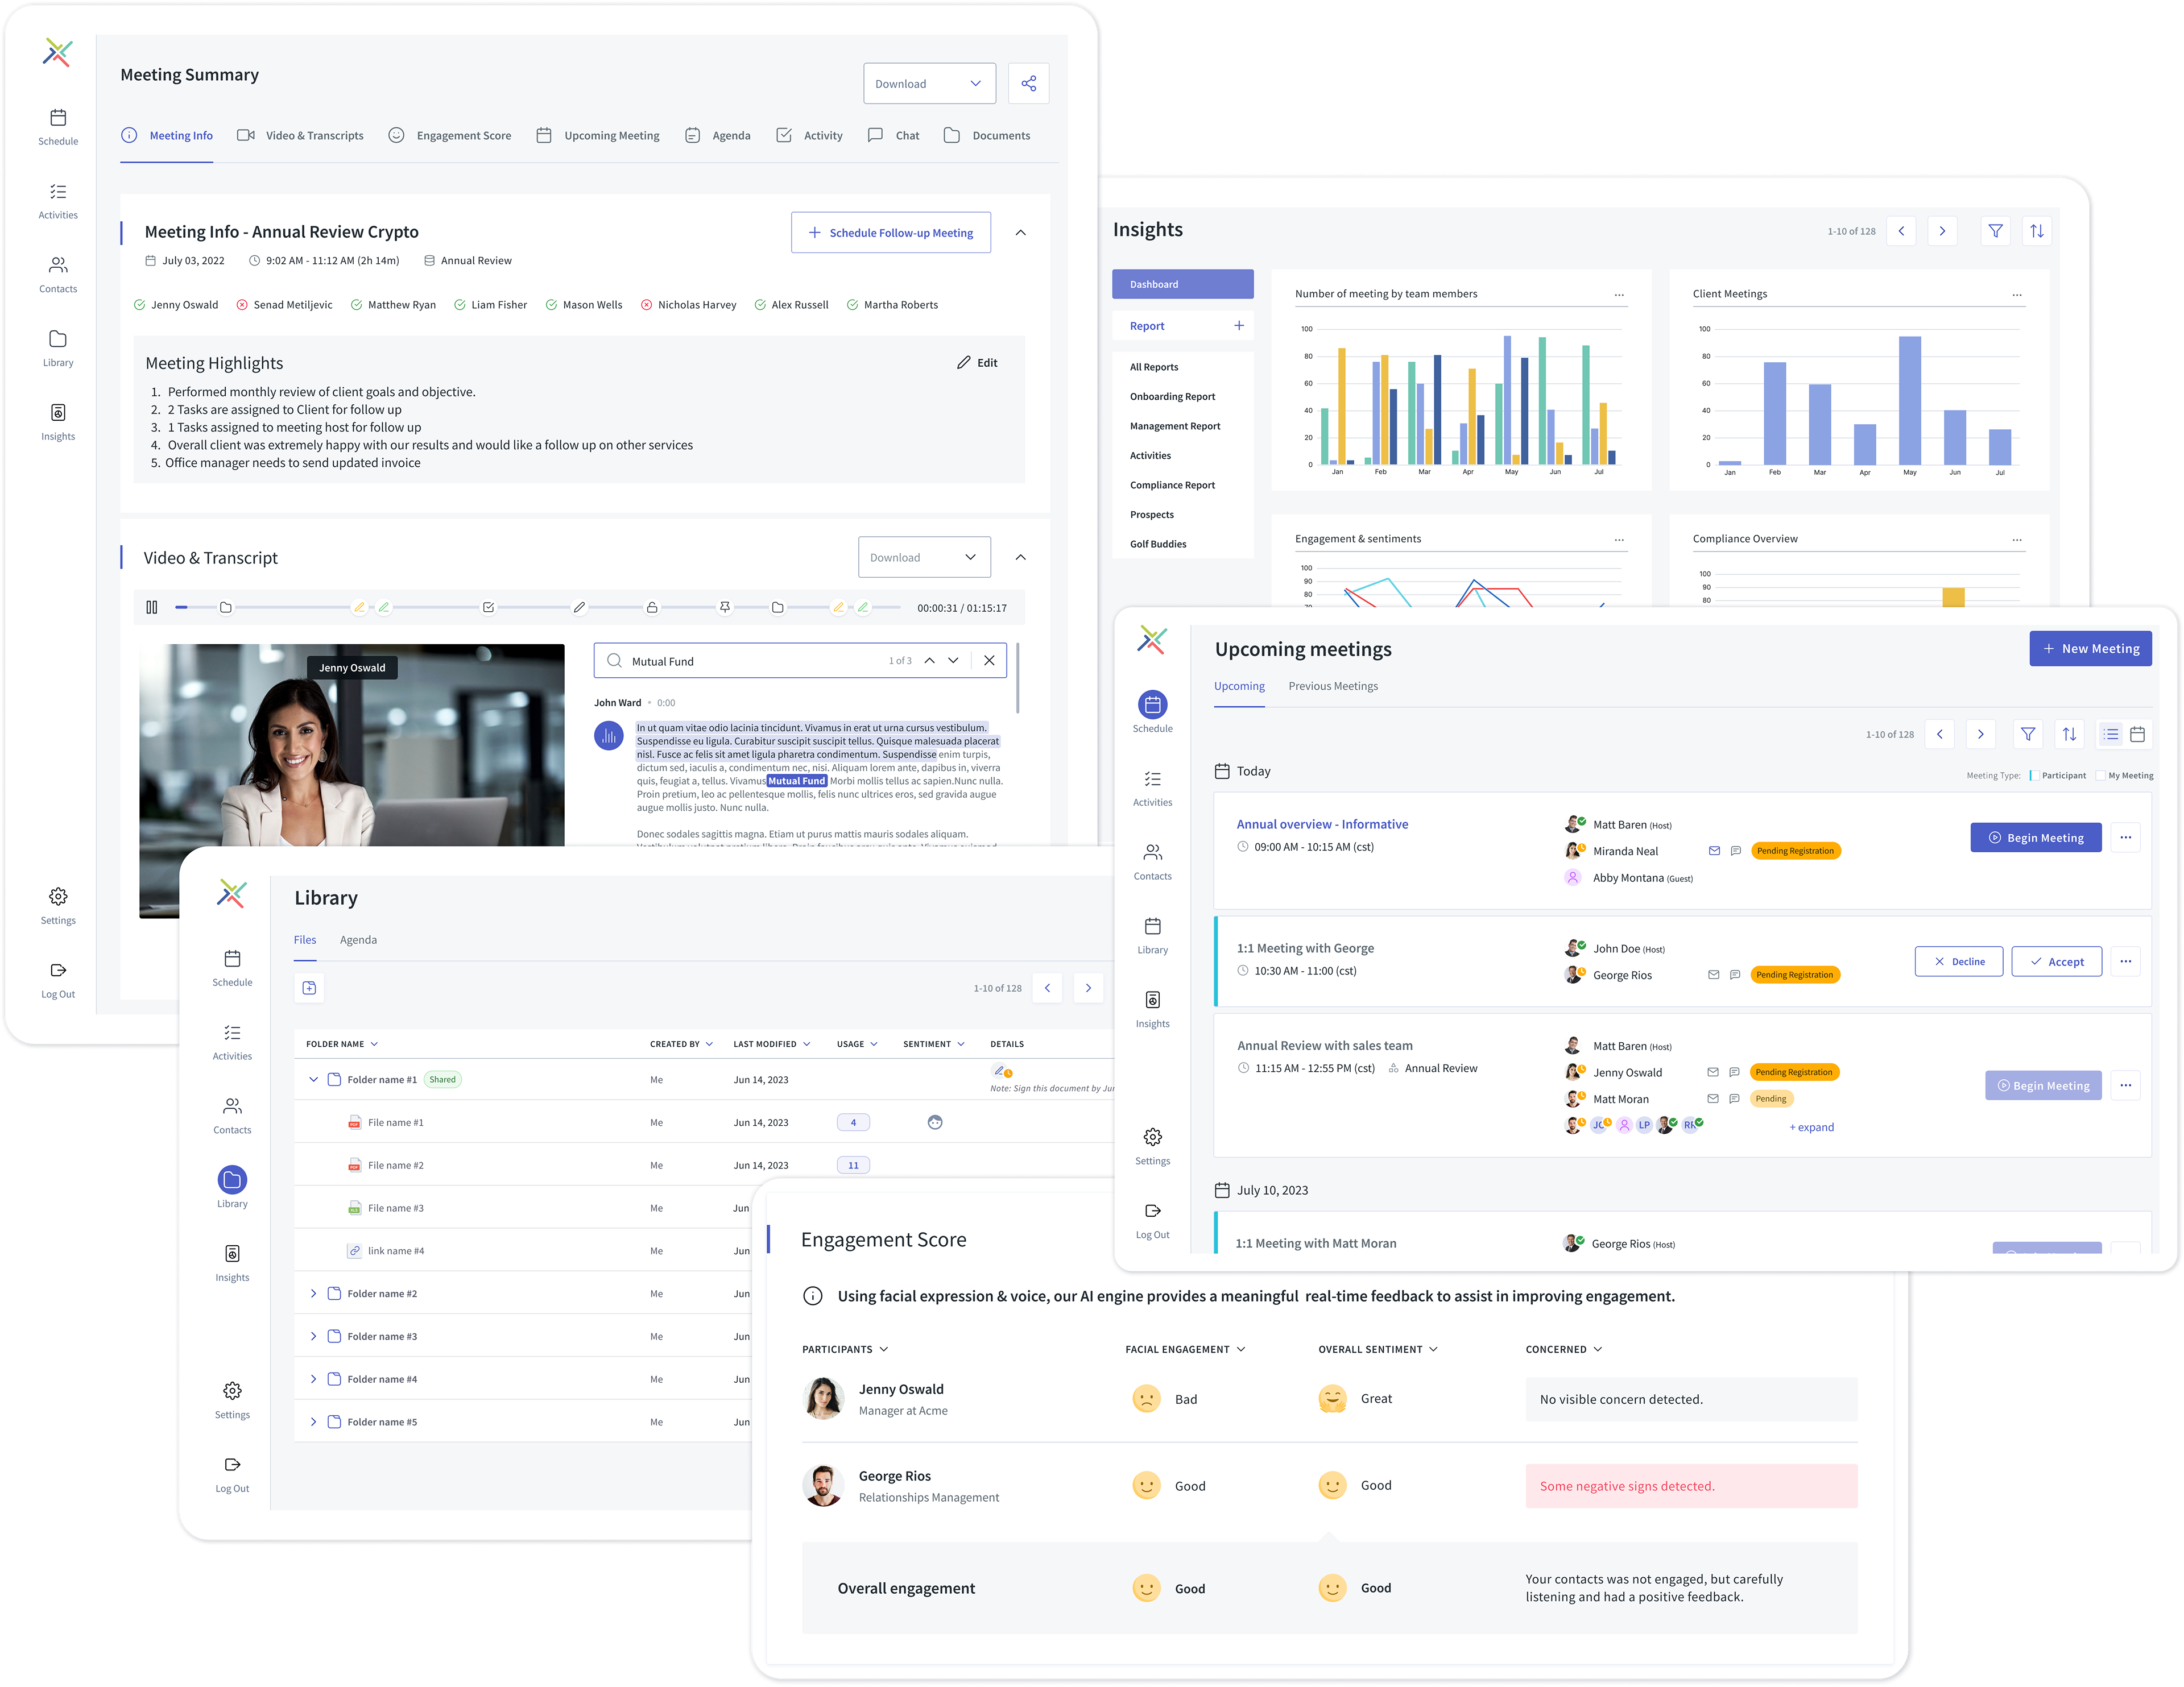
Task: Click Log Out in Meeting Summary window sidebar
Action: pyautogui.click(x=58, y=979)
